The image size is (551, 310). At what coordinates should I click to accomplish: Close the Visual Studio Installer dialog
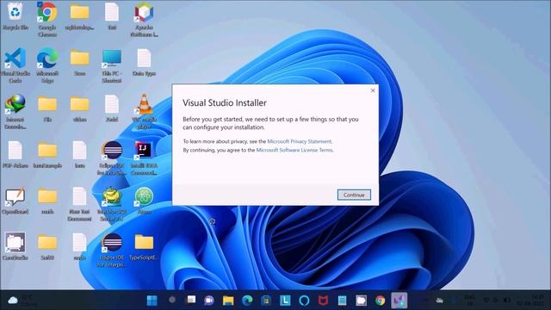click(x=373, y=90)
